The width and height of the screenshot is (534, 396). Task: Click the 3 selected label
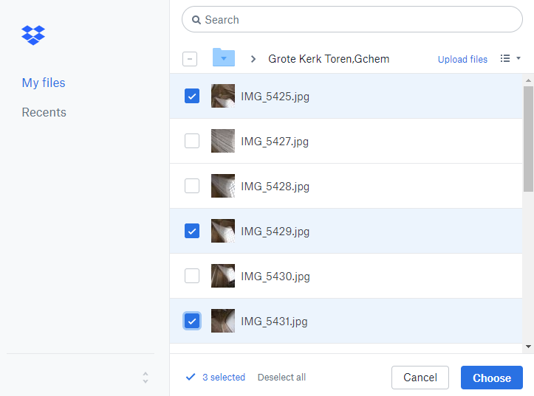pos(224,377)
